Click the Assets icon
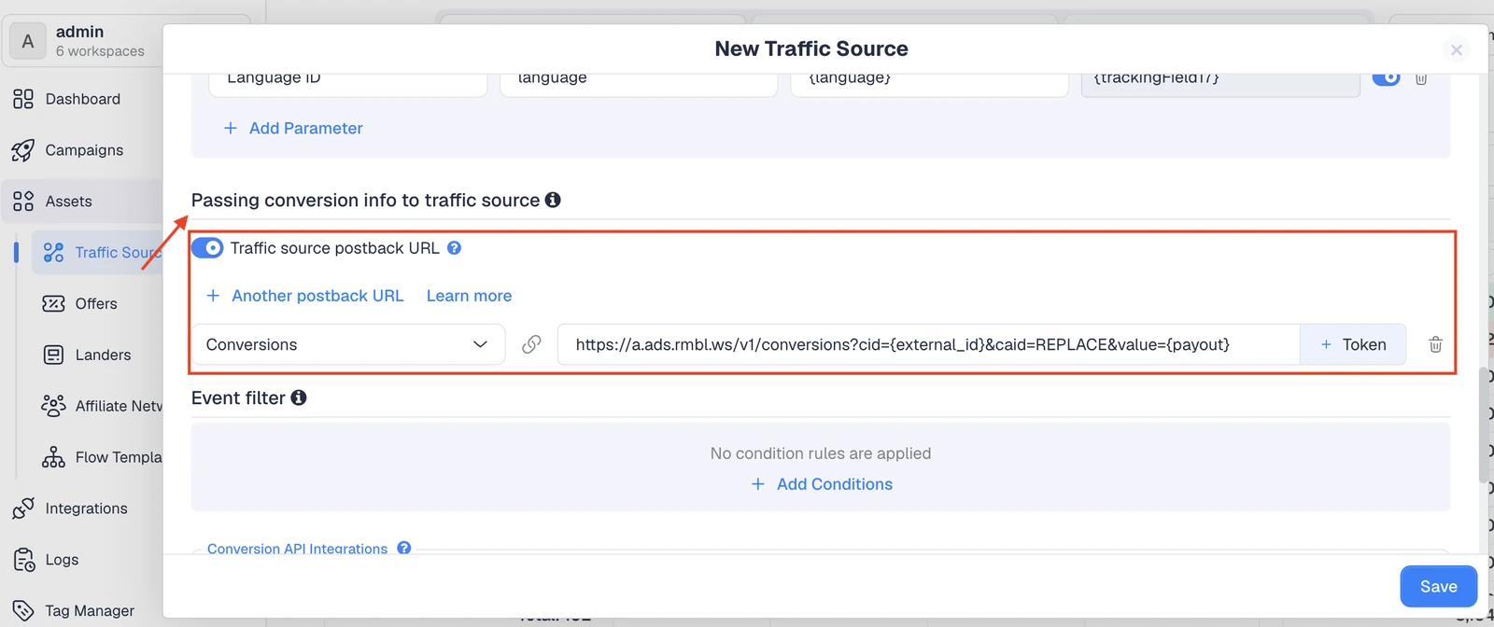This screenshot has width=1494, height=627. click(23, 202)
